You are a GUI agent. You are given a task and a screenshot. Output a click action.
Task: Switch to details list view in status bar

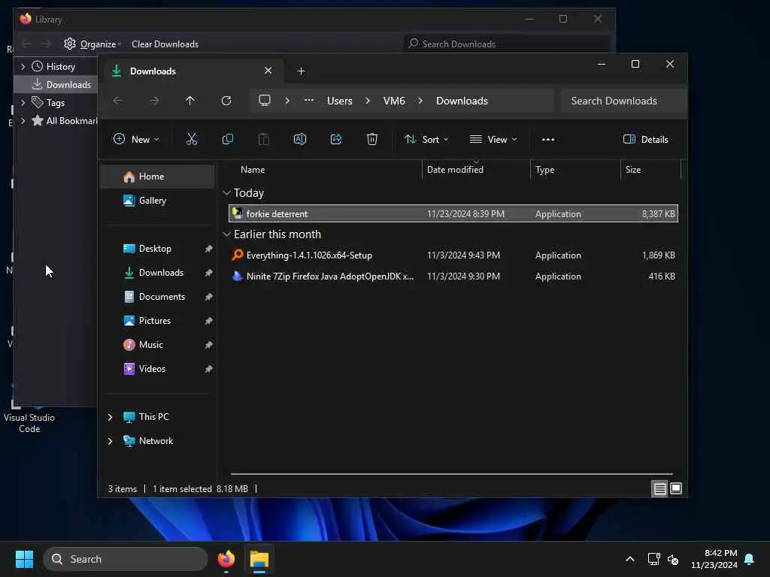[659, 488]
